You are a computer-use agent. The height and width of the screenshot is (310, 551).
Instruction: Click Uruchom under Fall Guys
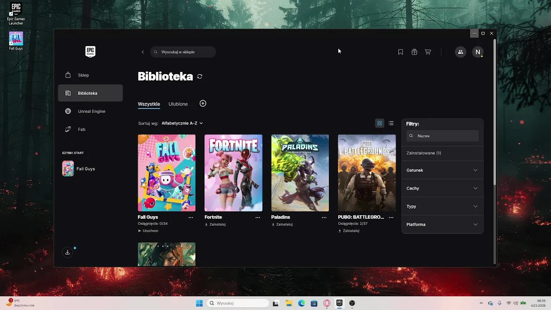148,231
